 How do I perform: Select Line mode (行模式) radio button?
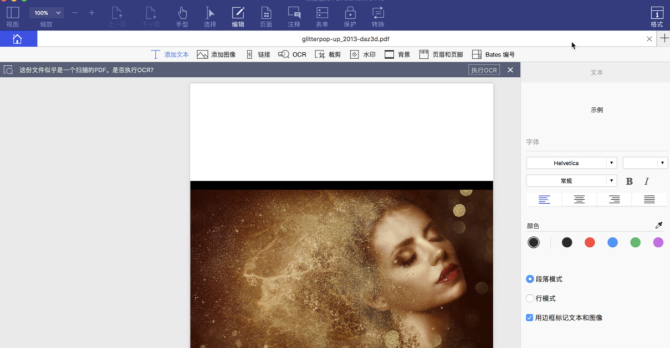click(x=530, y=298)
